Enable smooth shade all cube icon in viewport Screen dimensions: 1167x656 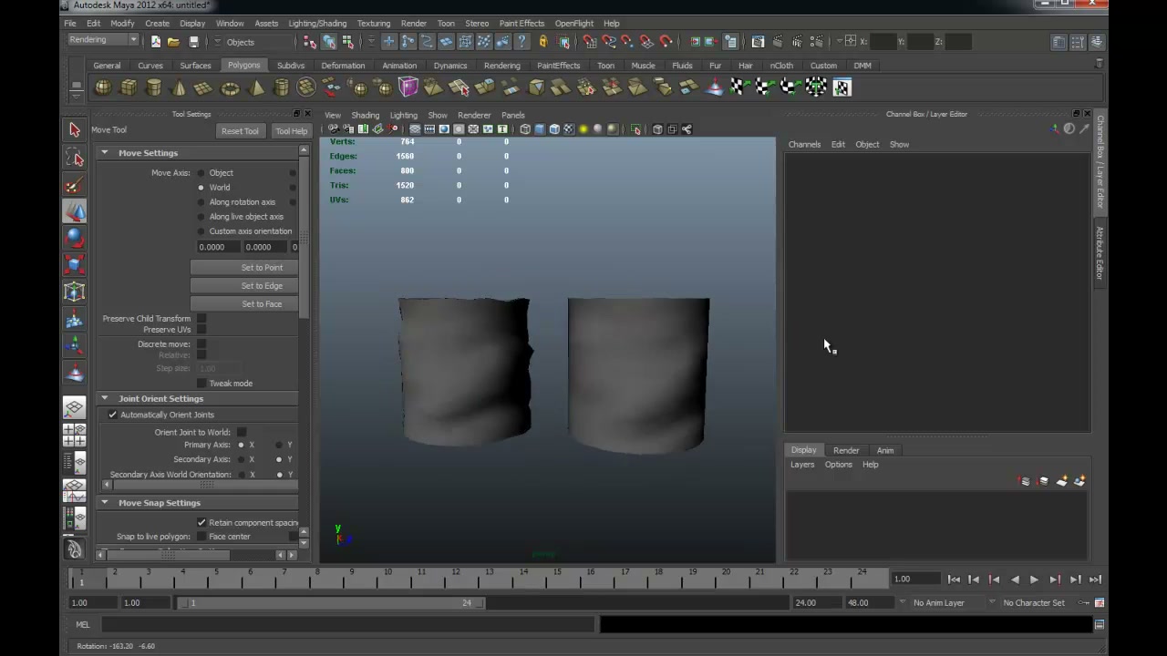pos(539,129)
